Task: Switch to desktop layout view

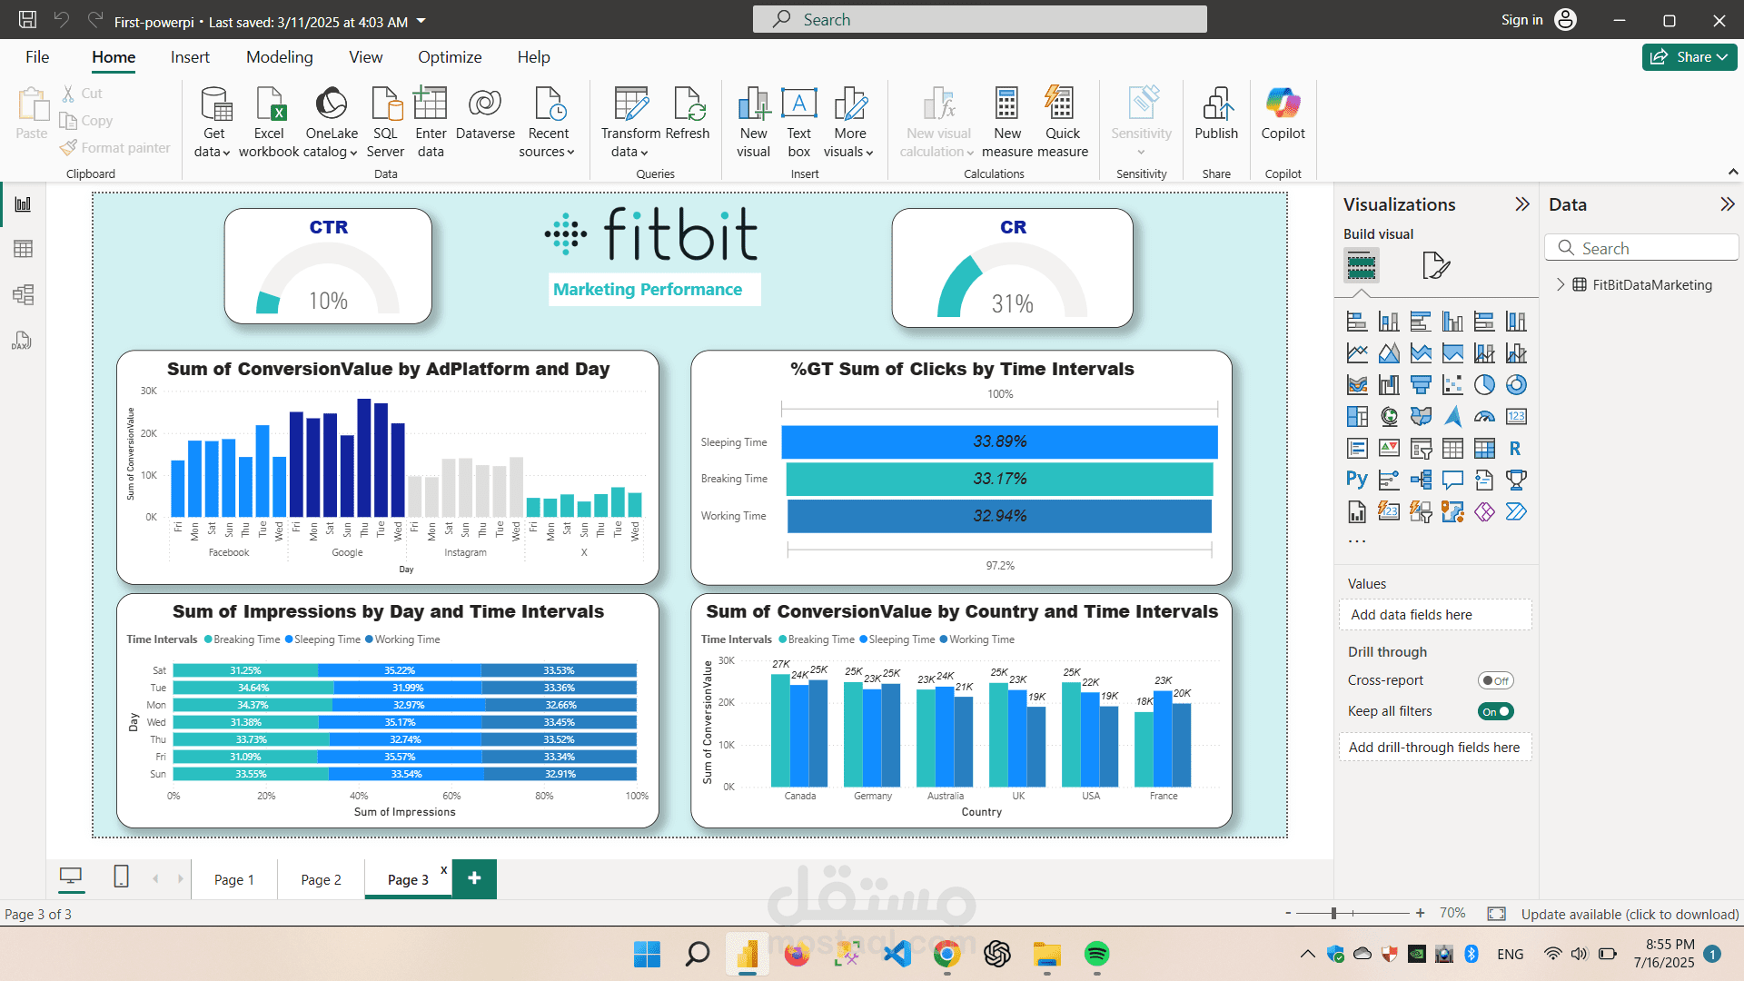Action: tap(70, 877)
